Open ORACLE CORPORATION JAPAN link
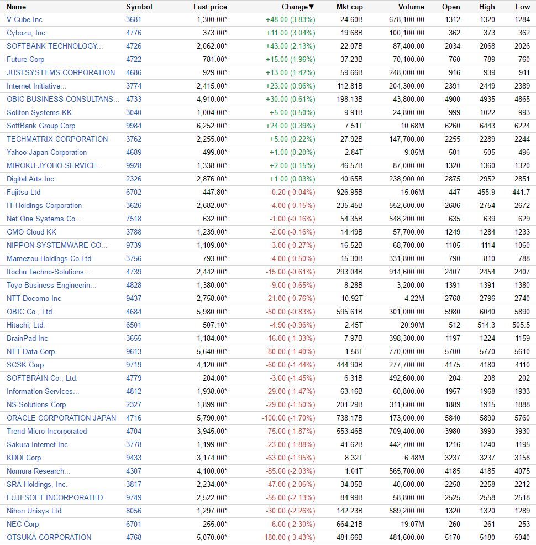Image resolution: width=536 pixels, height=545 pixels. pyautogui.click(x=61, y=418)
